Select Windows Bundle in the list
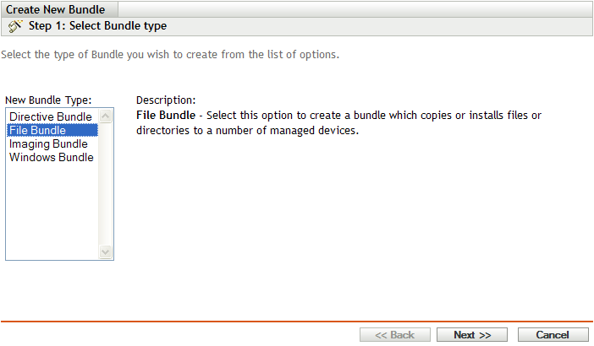Viewport: 594px width, 346px height. click(x=51, y=157)
